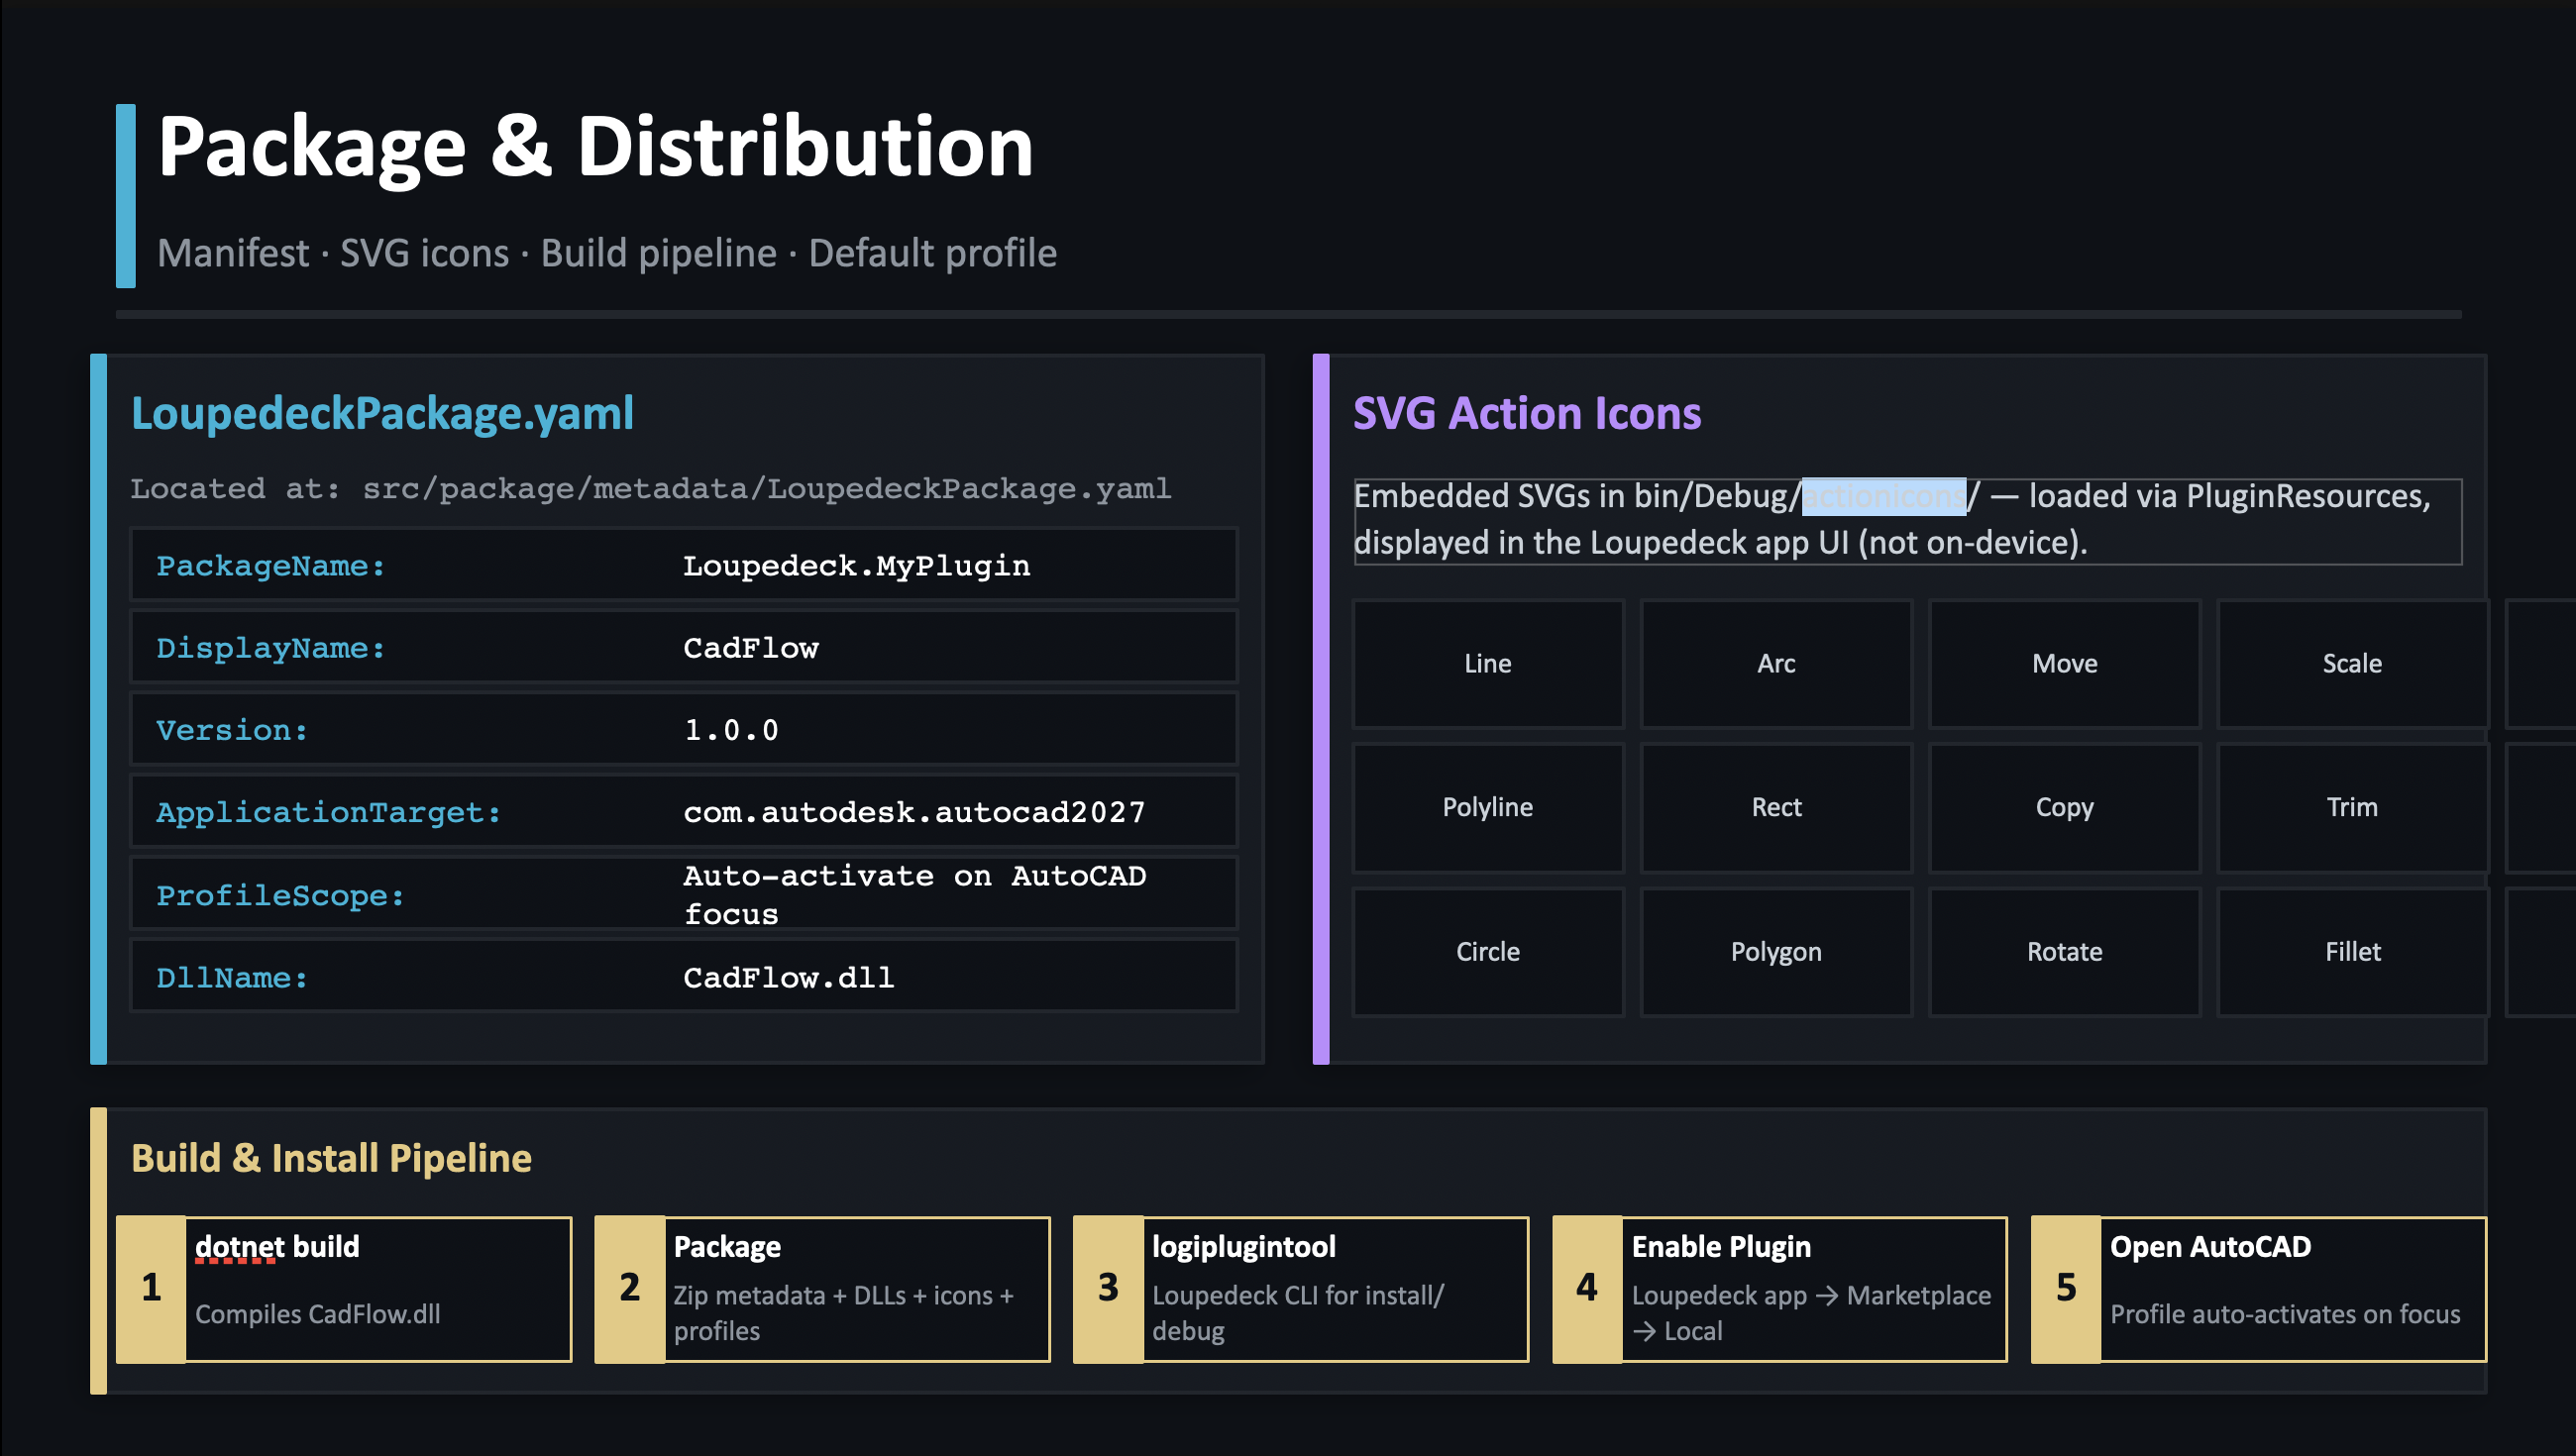2576x1456 pixels.
Task: Click the Trim icon tile
Action: (2351, 808)
